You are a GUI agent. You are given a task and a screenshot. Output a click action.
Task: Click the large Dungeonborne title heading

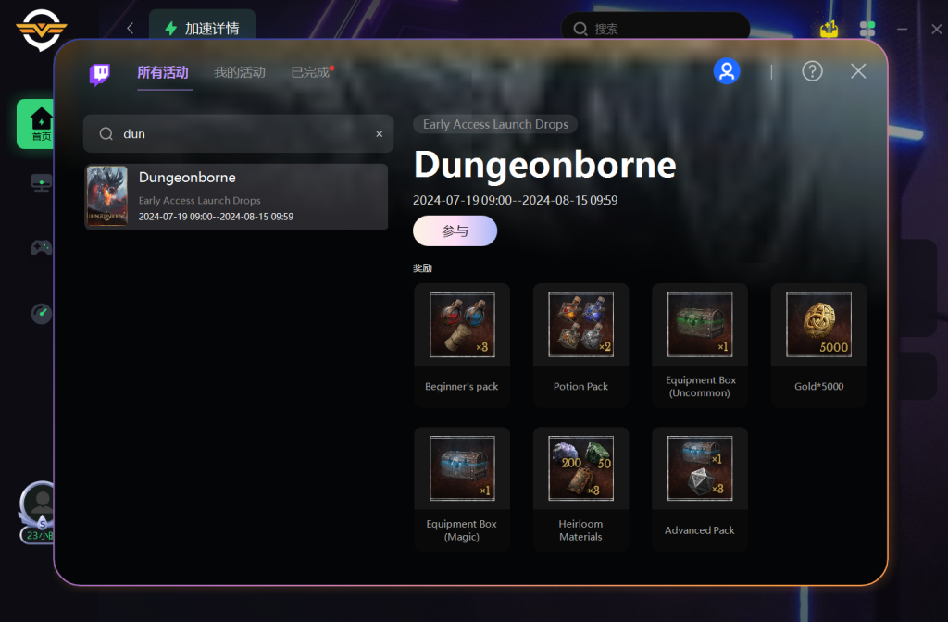(x=544, y=165)
